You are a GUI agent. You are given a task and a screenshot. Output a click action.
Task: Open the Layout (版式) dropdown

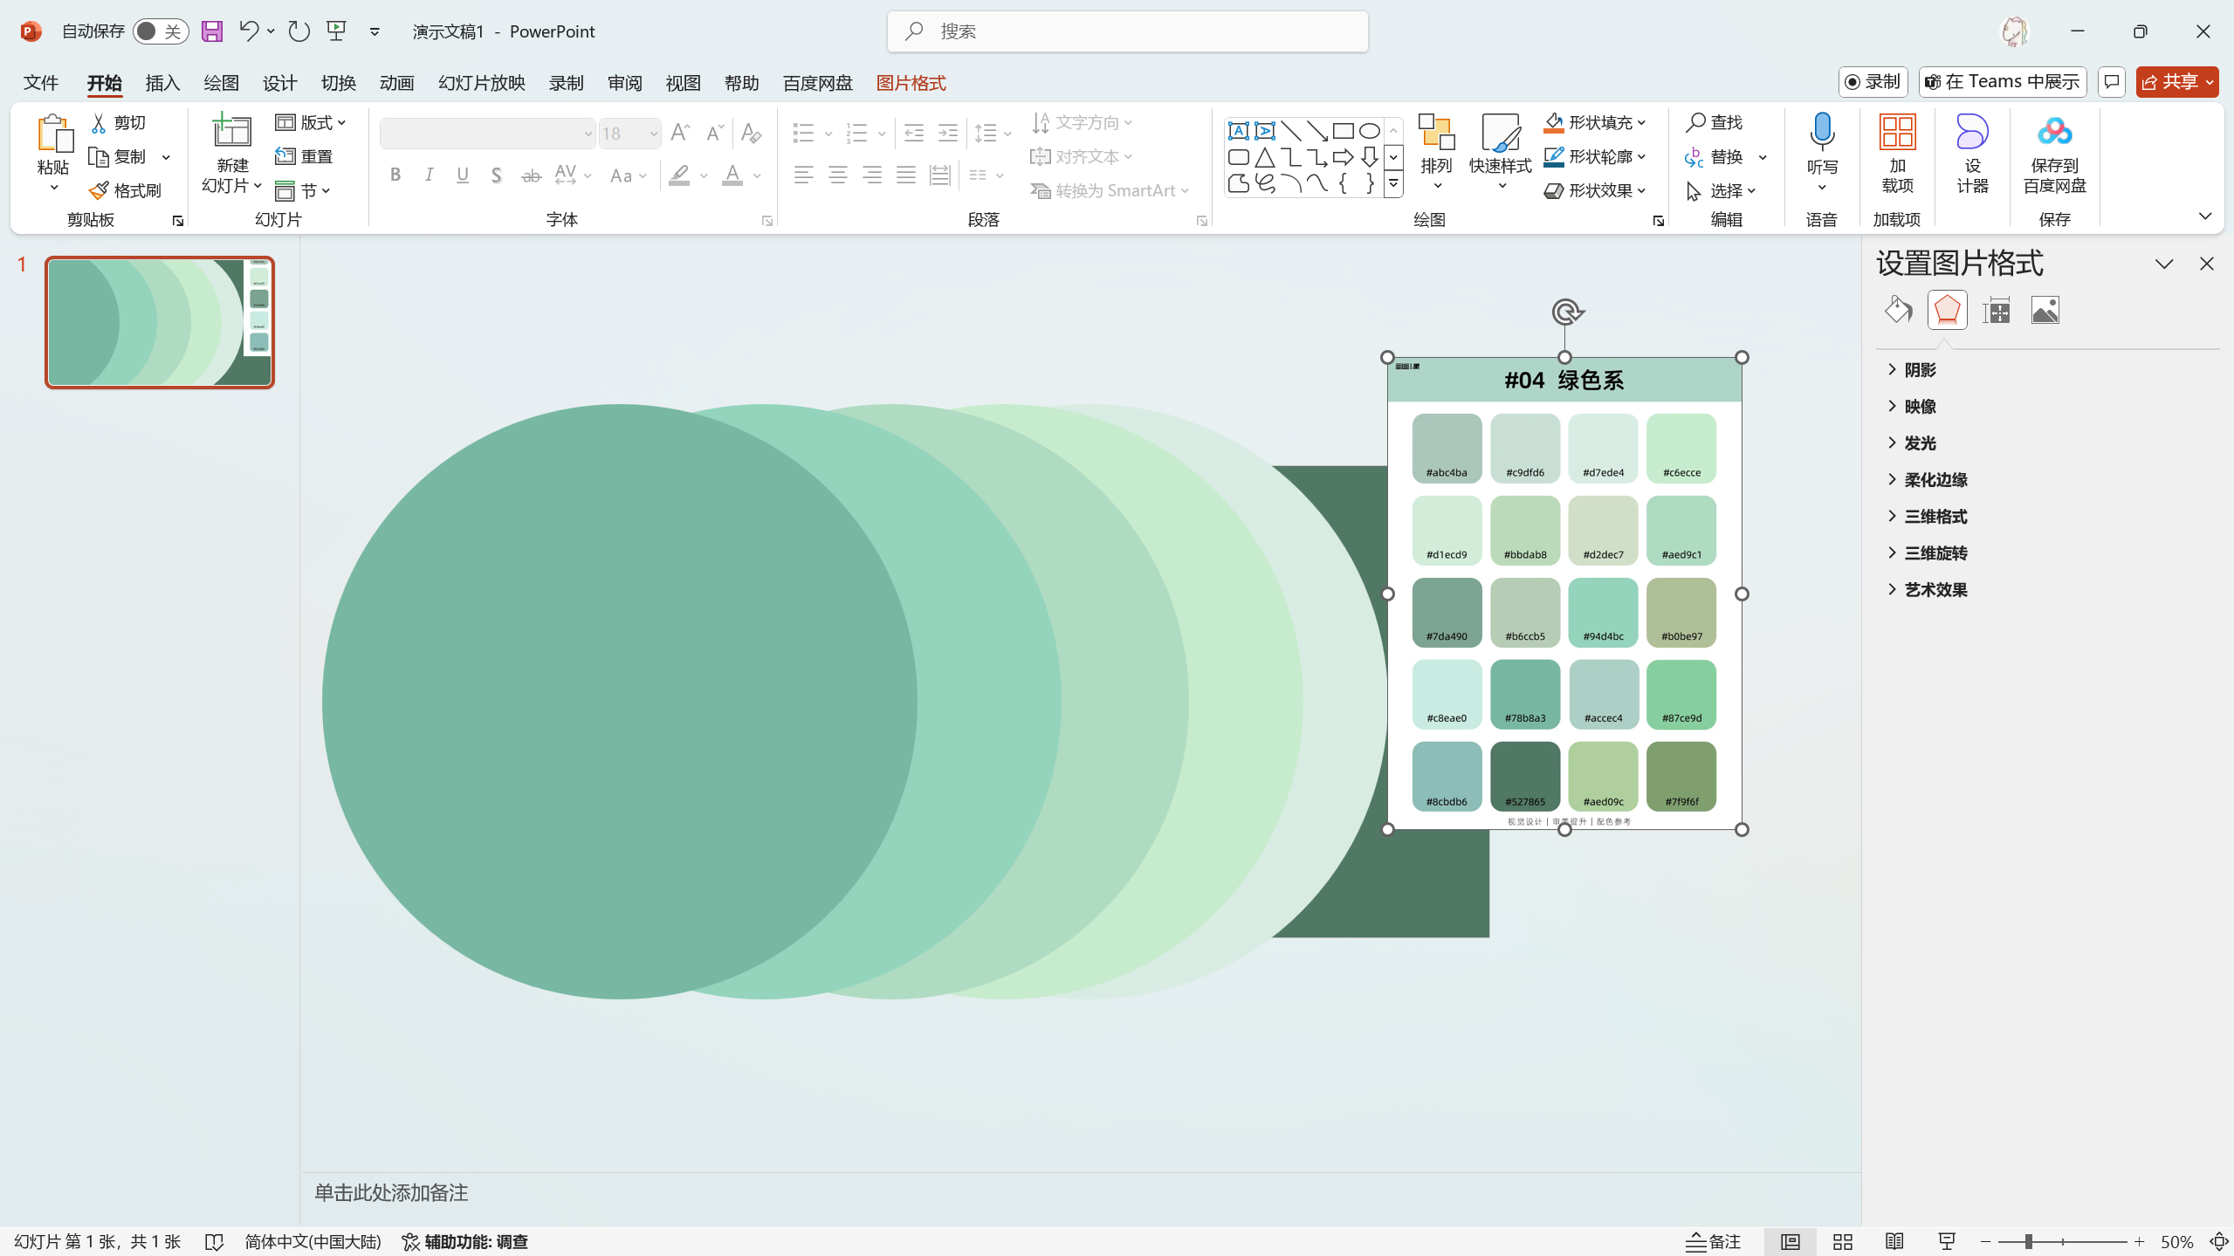[311, 123]
